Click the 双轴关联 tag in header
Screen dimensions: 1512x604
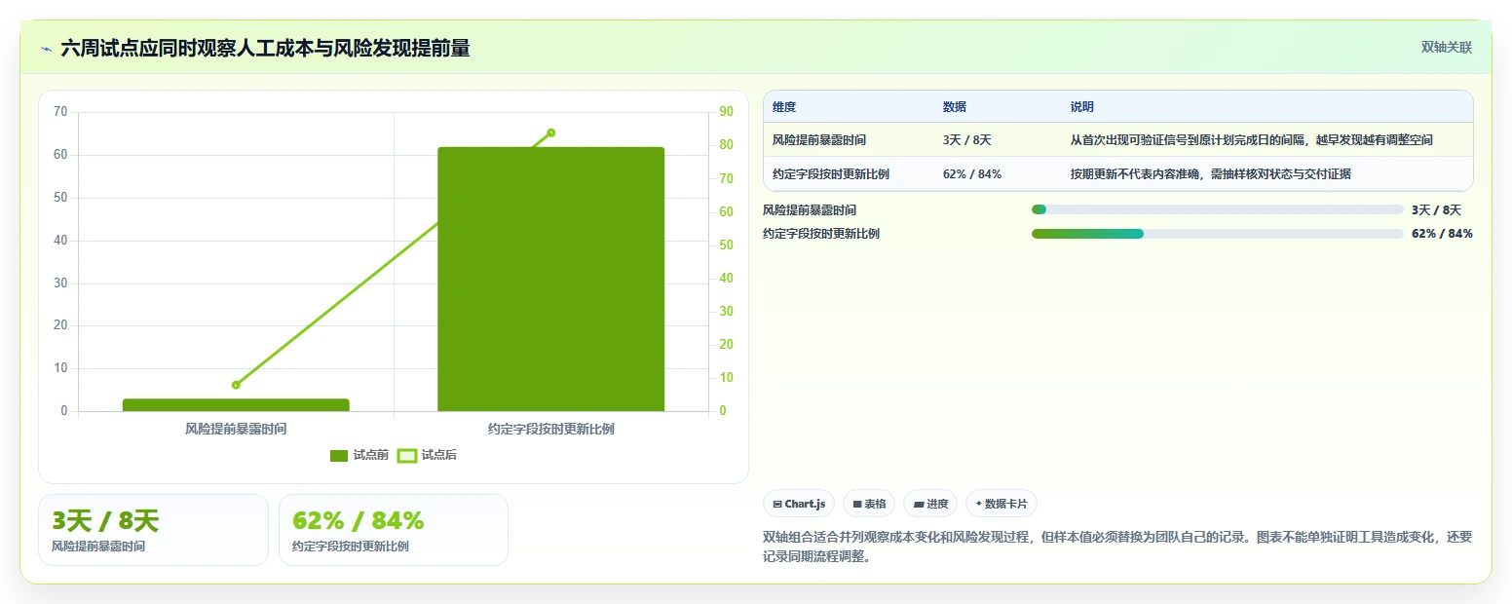point(1446,48)
